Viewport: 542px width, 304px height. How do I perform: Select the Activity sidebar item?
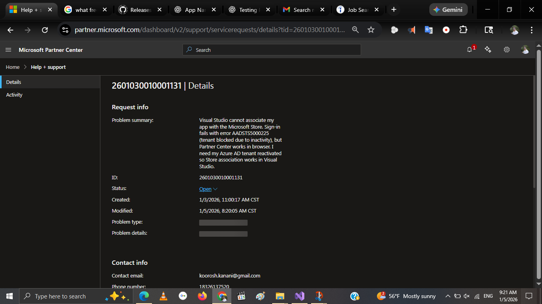tap(50, 95)
